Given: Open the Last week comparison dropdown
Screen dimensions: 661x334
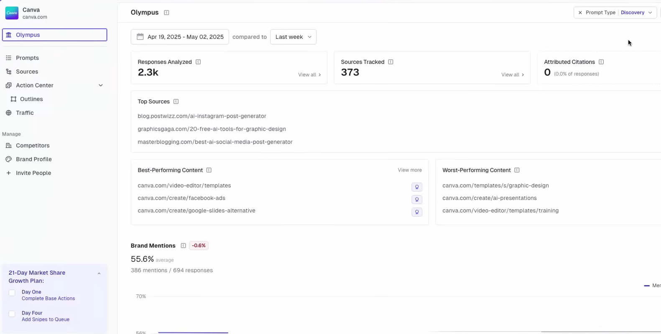Looking at the screenshot, I should point(293,37).
